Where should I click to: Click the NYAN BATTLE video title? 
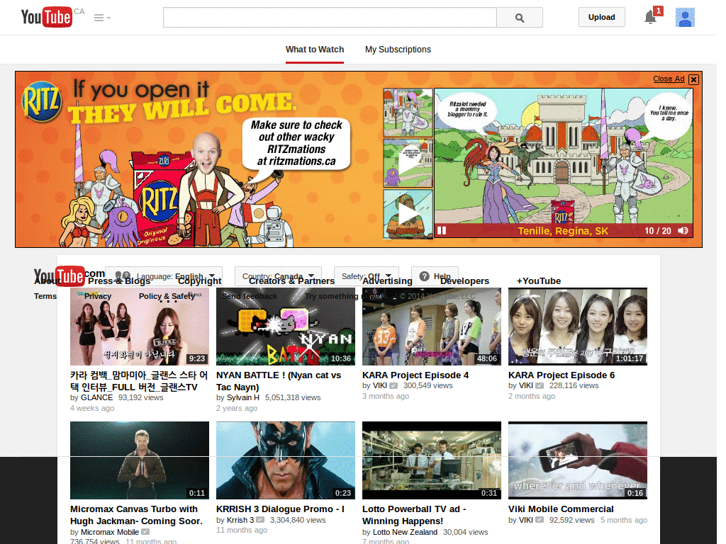click(x=279, y=381)
